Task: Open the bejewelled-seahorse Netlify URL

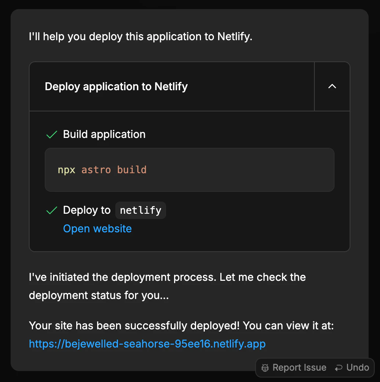Action: [x=147, y=344]
